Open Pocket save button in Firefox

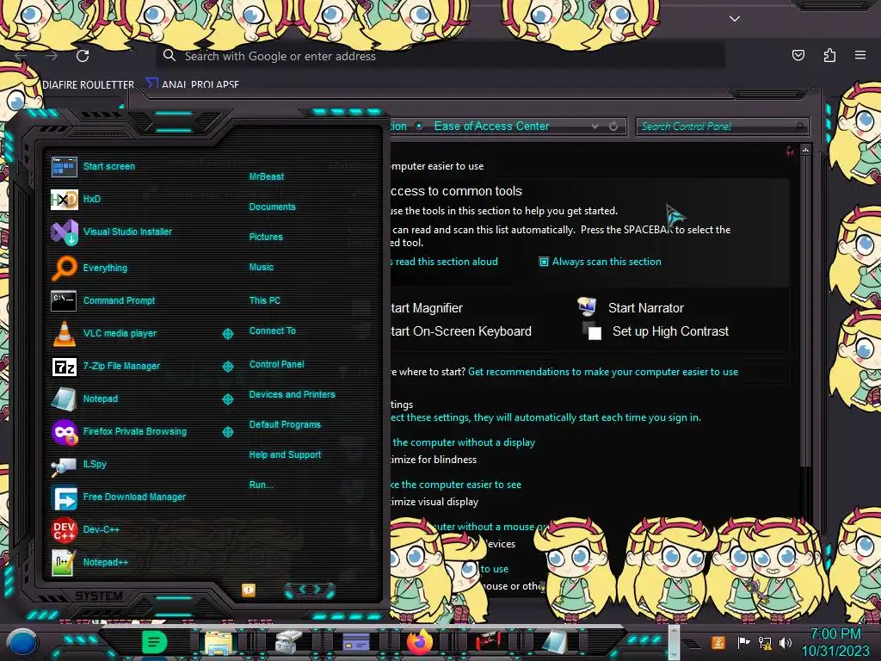pyautogui.click(x=798, y=55)
